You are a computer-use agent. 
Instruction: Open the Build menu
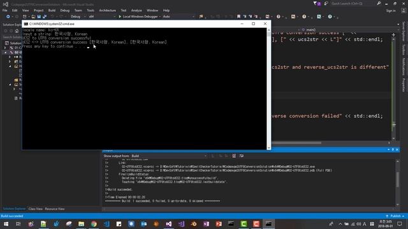[52, 10]
